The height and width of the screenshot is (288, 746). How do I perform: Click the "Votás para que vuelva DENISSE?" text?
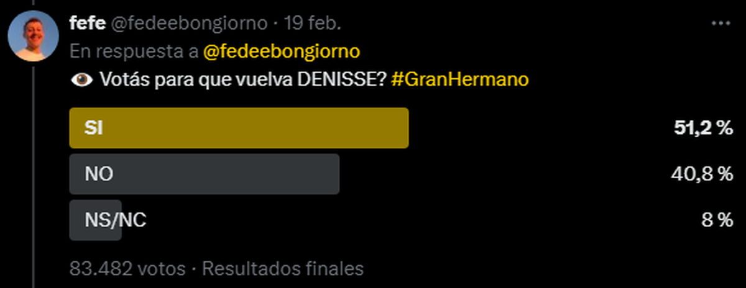point(242,80)
